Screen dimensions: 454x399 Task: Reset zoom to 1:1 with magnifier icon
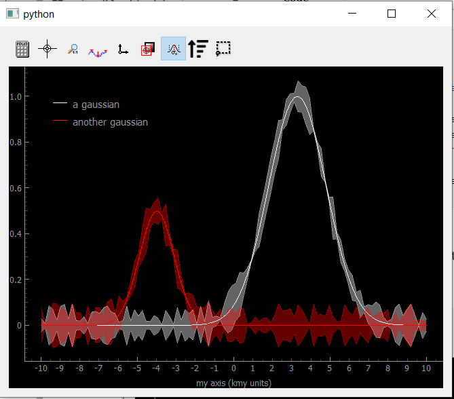[x=73, y=49]
